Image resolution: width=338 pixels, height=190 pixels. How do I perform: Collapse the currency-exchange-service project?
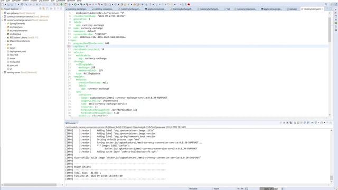[x=2, y=20]
